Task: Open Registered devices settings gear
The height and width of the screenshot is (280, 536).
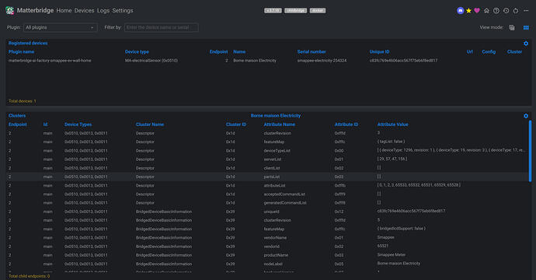Action: click(526, 44)
